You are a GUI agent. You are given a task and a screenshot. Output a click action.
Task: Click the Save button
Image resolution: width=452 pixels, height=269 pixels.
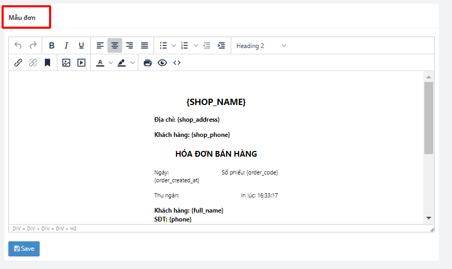(x=24, y=249)
